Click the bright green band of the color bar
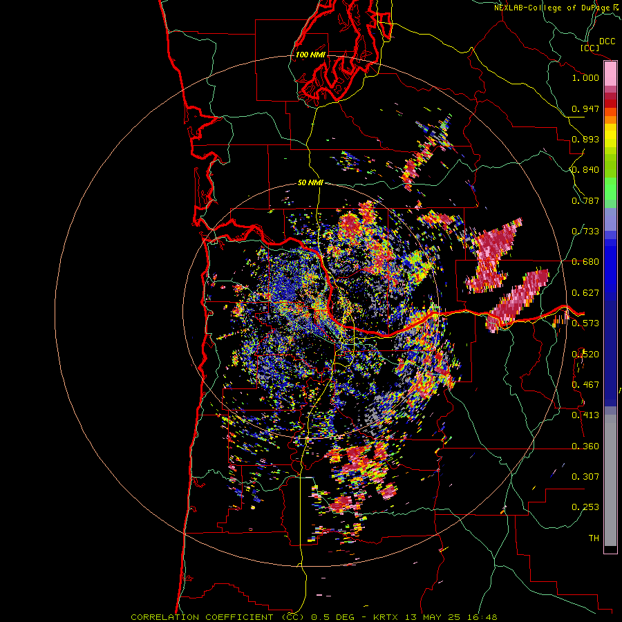The image size is (622, 622). [610, 189]
